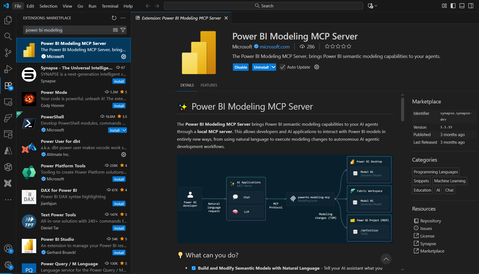Open the Manage gear menu
The image size is (479, 274).
tap(8, 265)
